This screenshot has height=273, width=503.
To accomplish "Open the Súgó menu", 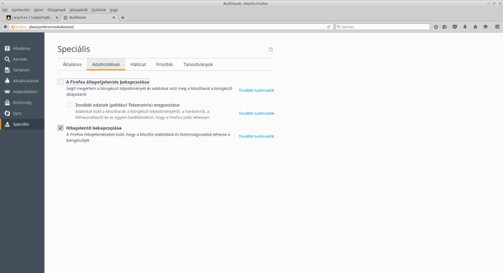I will 114,10.
